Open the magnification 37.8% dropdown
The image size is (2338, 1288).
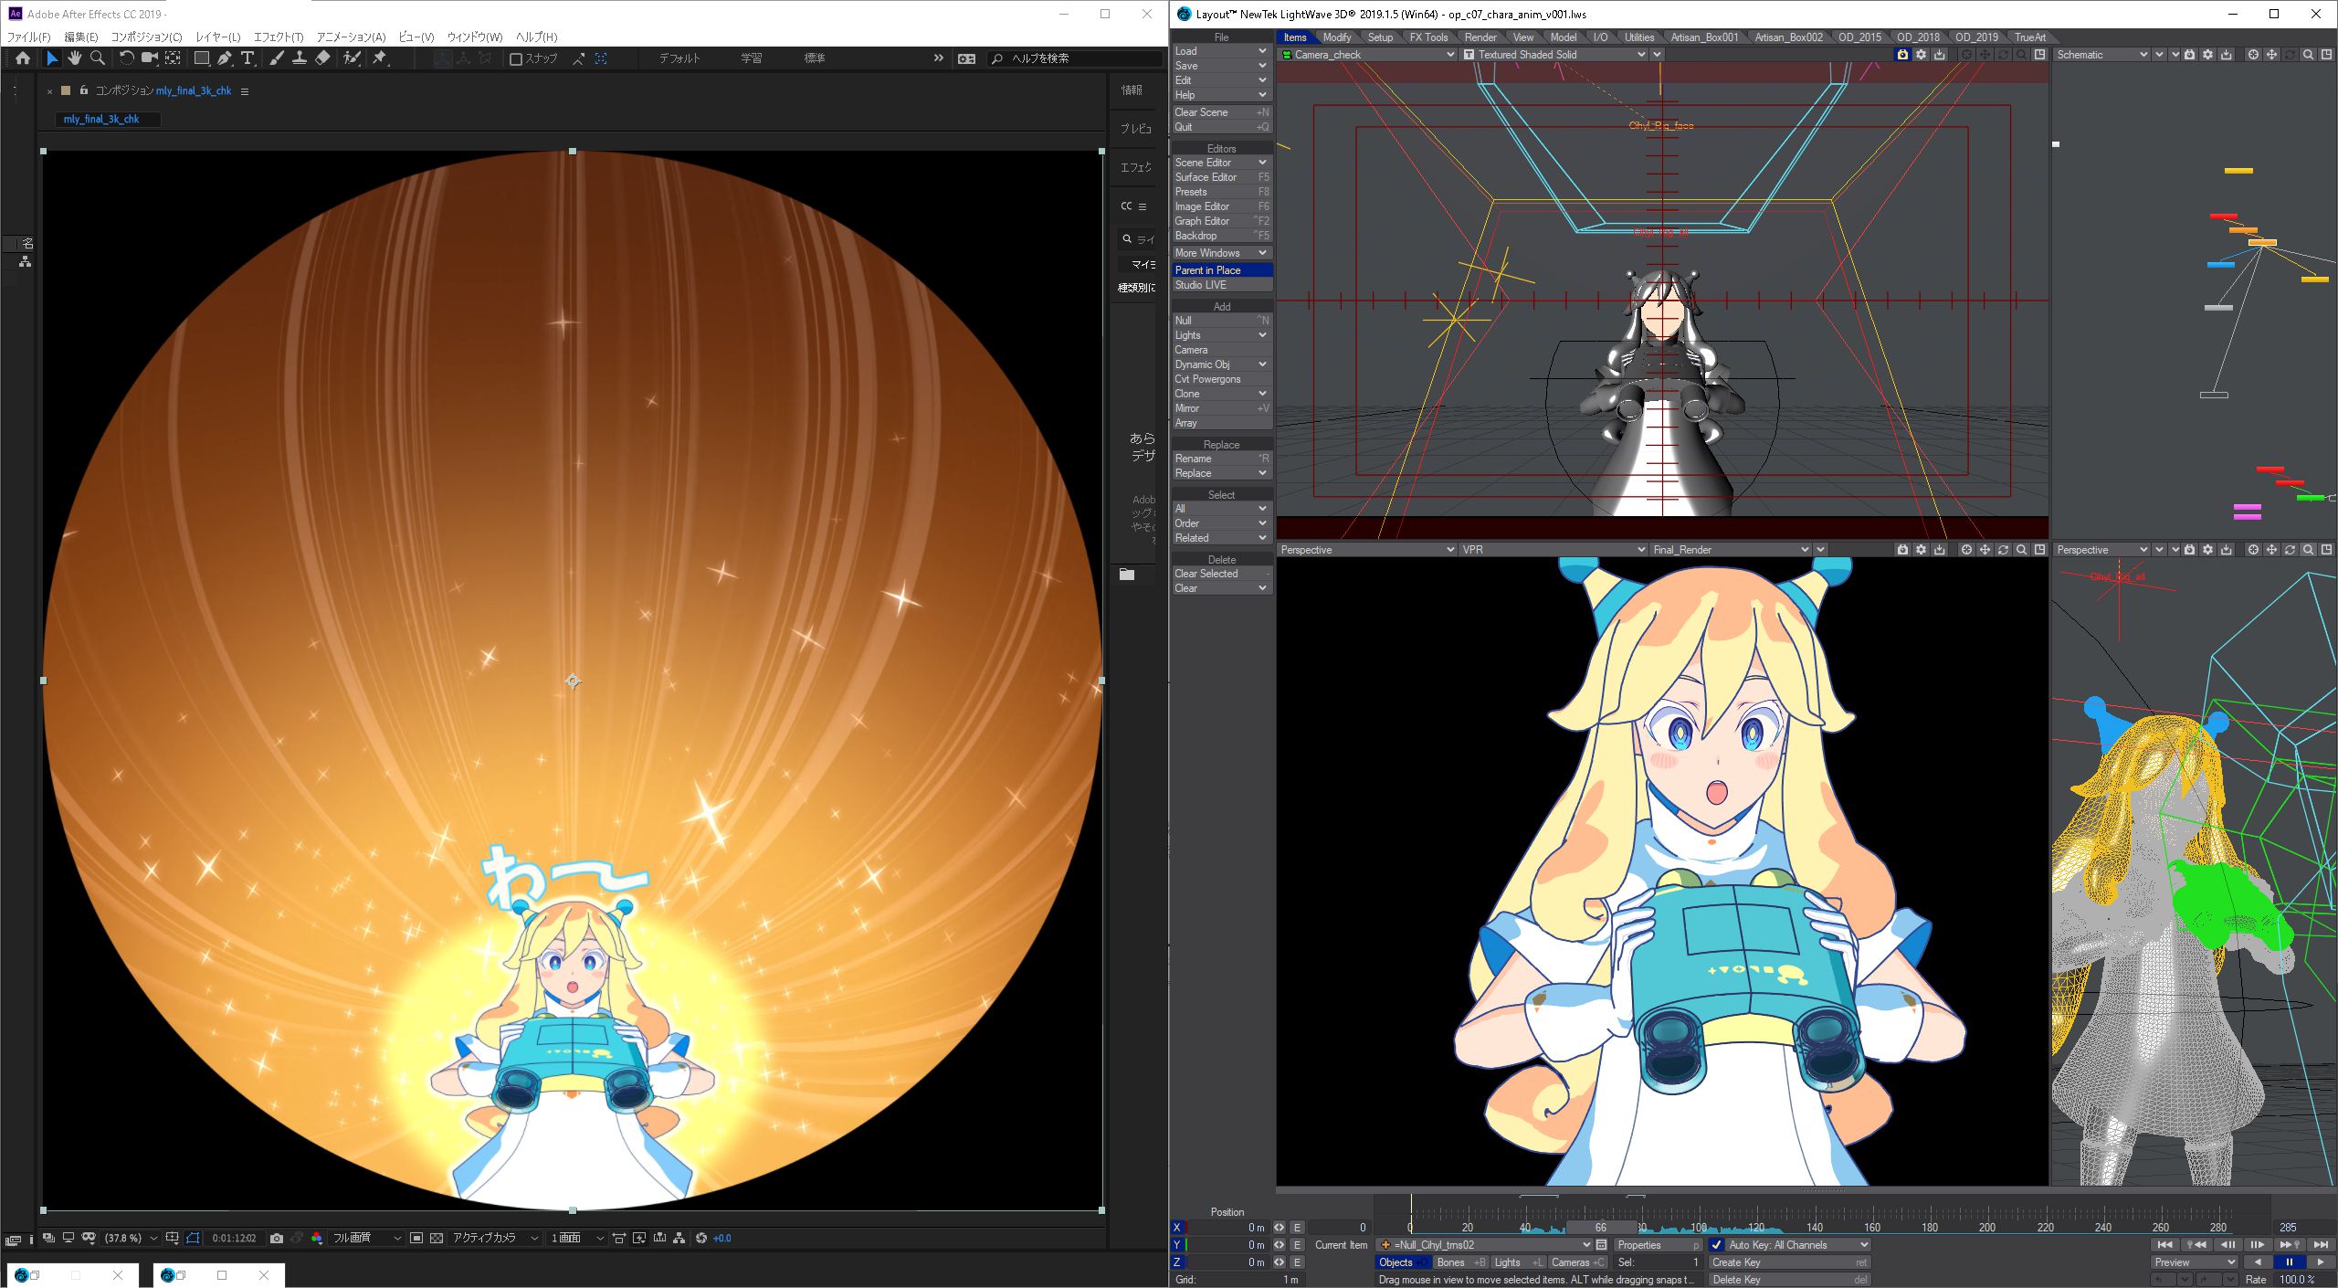(131, 1239)
